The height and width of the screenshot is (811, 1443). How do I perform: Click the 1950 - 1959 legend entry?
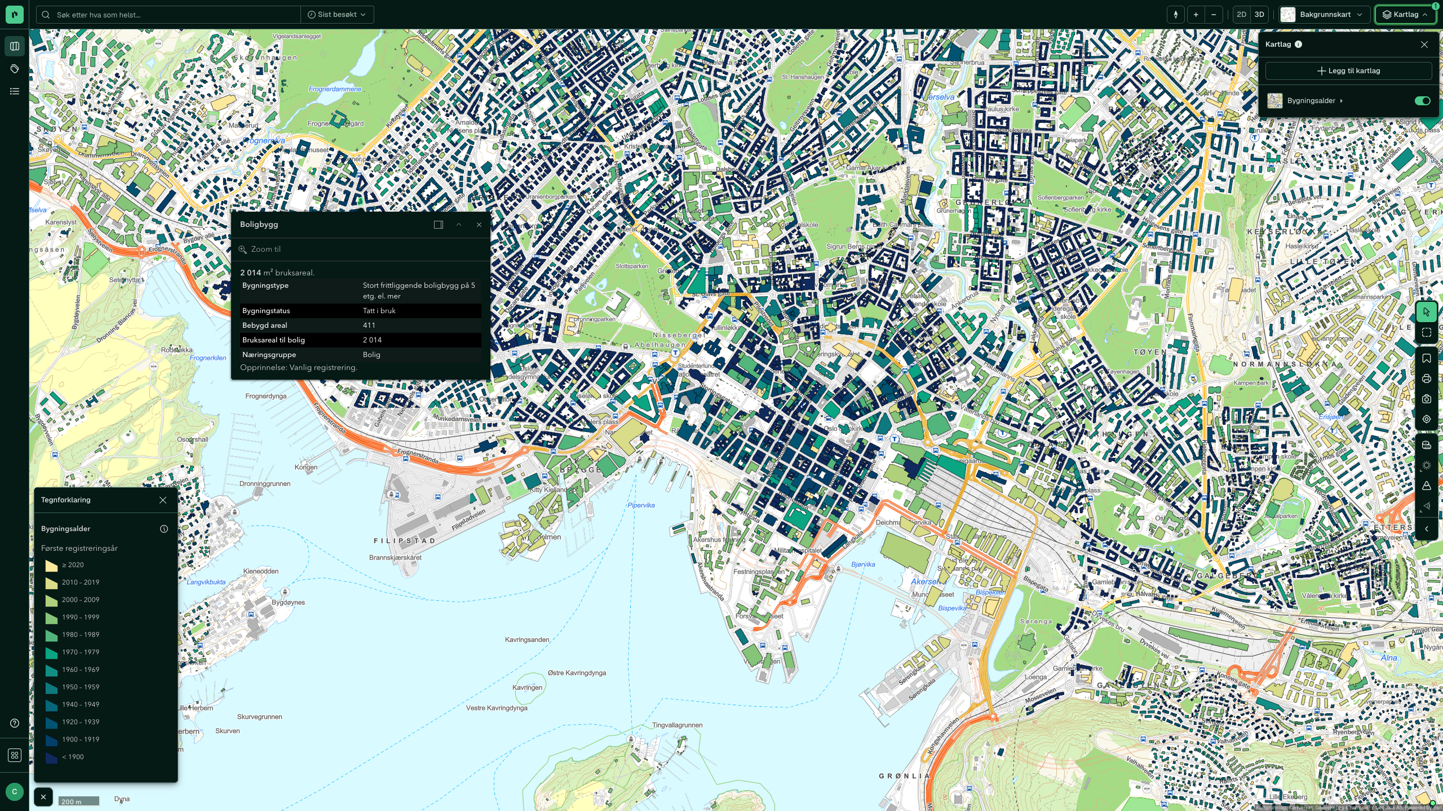click(73, 687)
